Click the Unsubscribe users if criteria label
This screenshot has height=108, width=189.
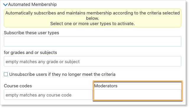click(62, 74)
